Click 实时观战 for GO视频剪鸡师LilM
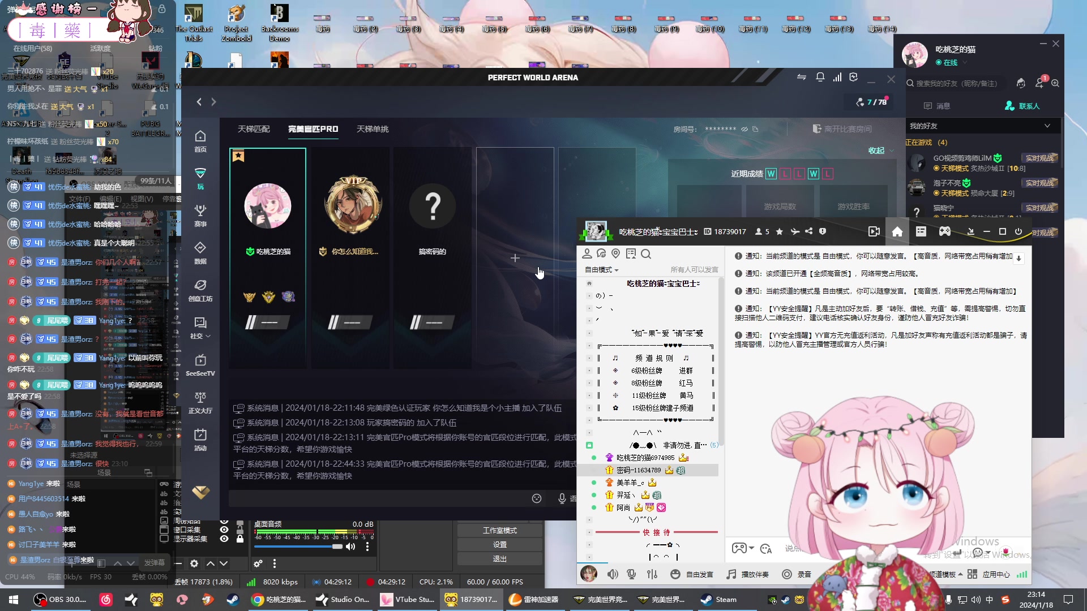This screenshot has width=1087, height=611. pos(1040,158)
